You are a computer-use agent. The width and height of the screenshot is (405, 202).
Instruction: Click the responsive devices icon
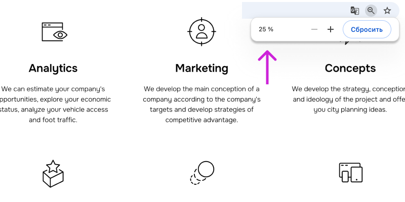click(350, 172)
